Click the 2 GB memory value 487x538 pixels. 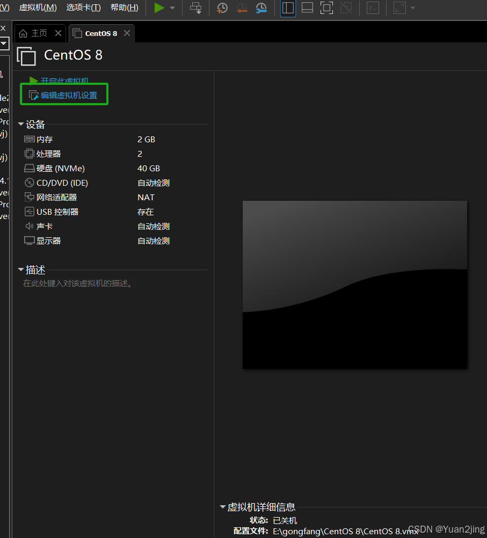[146, 139]
